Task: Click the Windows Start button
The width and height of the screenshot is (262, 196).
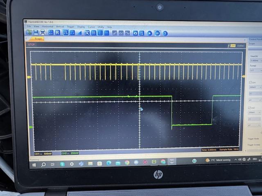Action: point(34,164)
